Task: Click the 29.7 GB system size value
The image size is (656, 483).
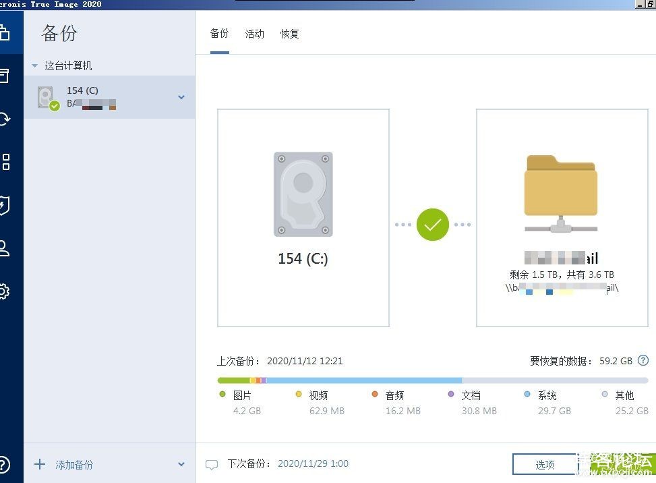Action: [554, 411]
